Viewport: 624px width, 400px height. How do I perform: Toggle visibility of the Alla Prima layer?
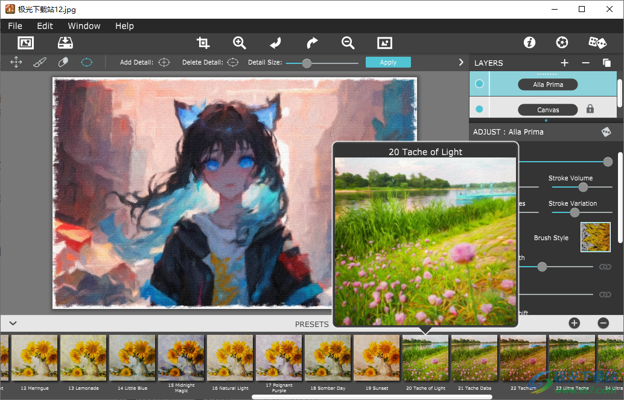[479, 83]
